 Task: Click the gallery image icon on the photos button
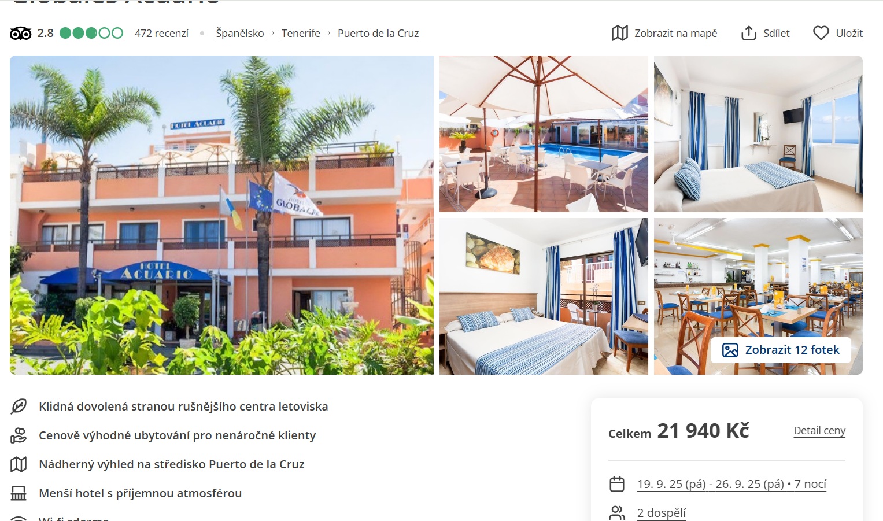(730, 350)
